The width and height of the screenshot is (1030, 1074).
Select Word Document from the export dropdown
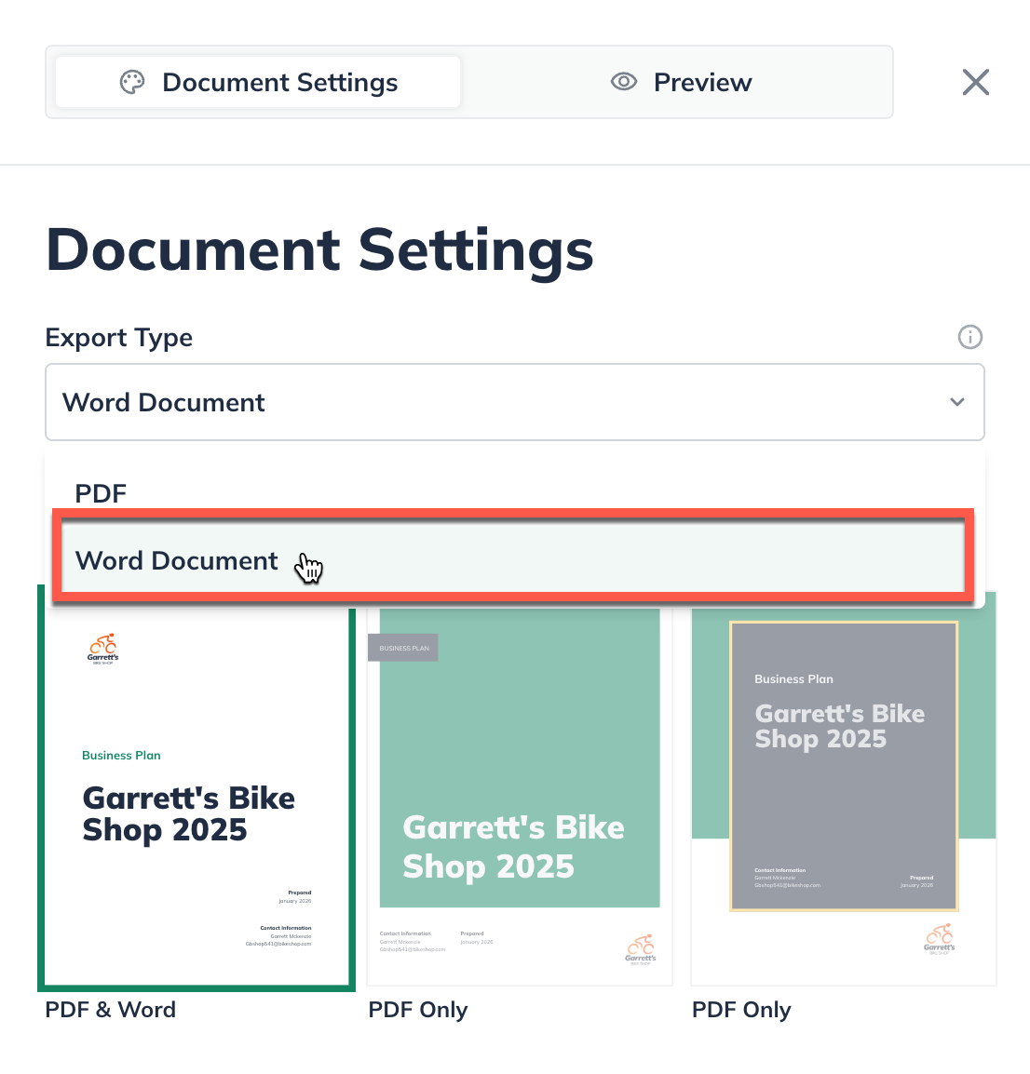pos(177,559)
